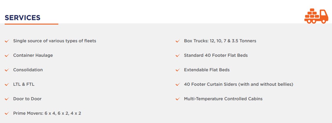Click checkmark next to Prime Movers
This screenshot has height=123, width=332.
coord(7,114)
